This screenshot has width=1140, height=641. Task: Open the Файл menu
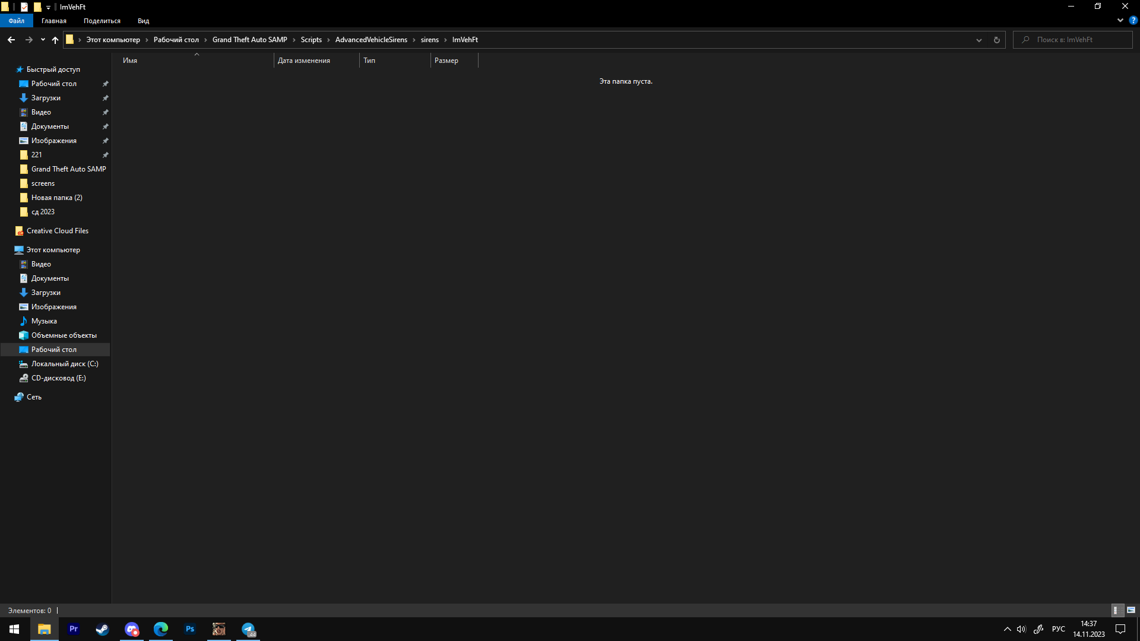[17, 21]
